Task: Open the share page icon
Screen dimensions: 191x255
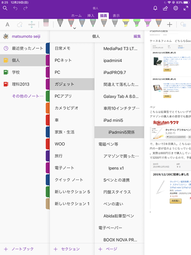Action: (x=166, y=8)
